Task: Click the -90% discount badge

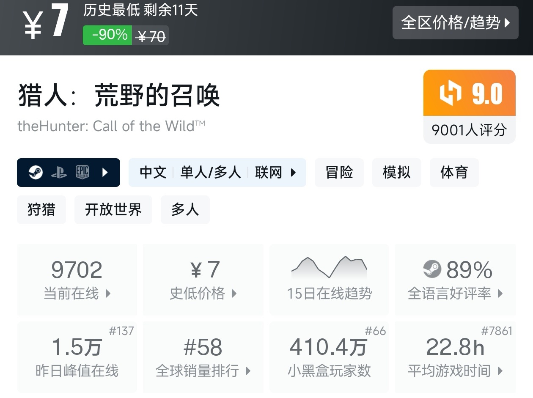Action: pos(107,35)
